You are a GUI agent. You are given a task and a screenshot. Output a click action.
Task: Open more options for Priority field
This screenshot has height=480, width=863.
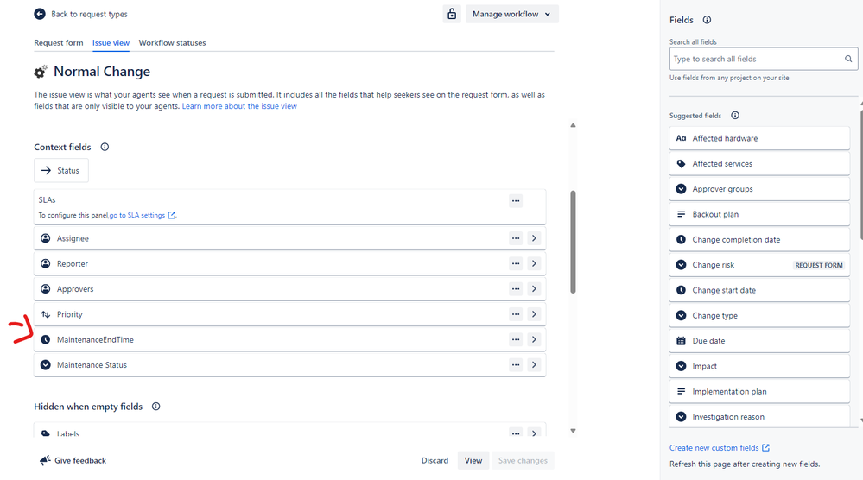point(516,314)
